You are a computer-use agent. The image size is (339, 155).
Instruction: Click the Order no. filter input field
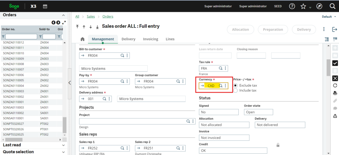click(21, 37)
